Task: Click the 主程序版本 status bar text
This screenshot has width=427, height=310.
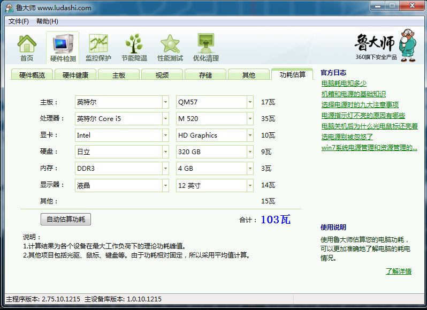Action: tap(43, 299)
